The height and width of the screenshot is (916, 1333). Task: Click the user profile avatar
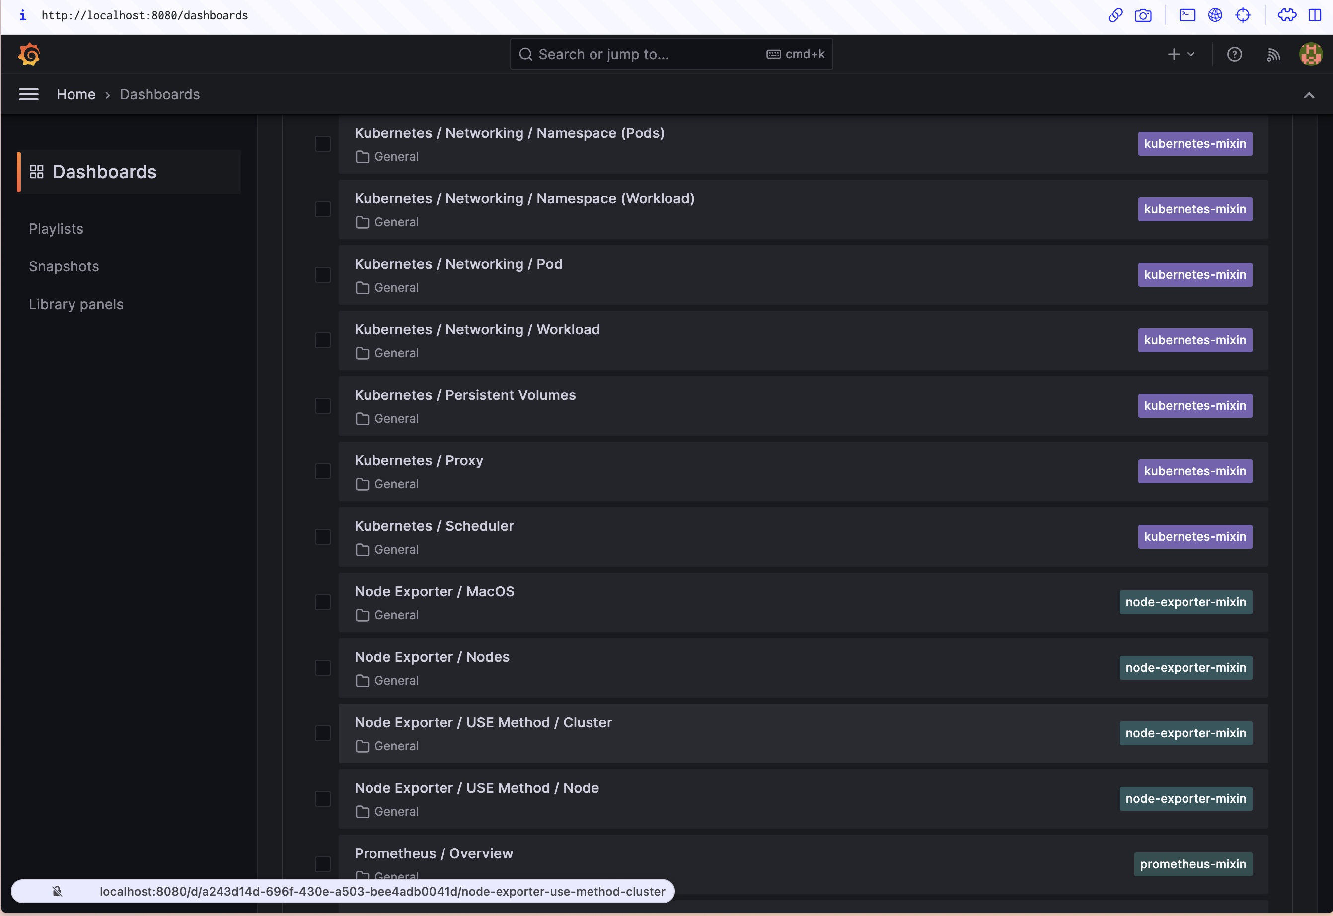click(1311, 54)
